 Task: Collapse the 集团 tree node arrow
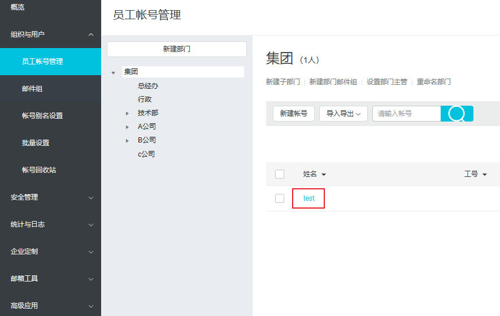coord(114,72)
